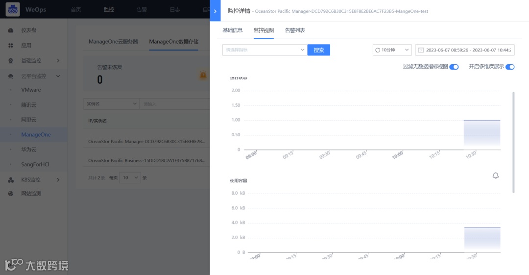
Task: Click the 共计2条 total count text
Action: 96,178
